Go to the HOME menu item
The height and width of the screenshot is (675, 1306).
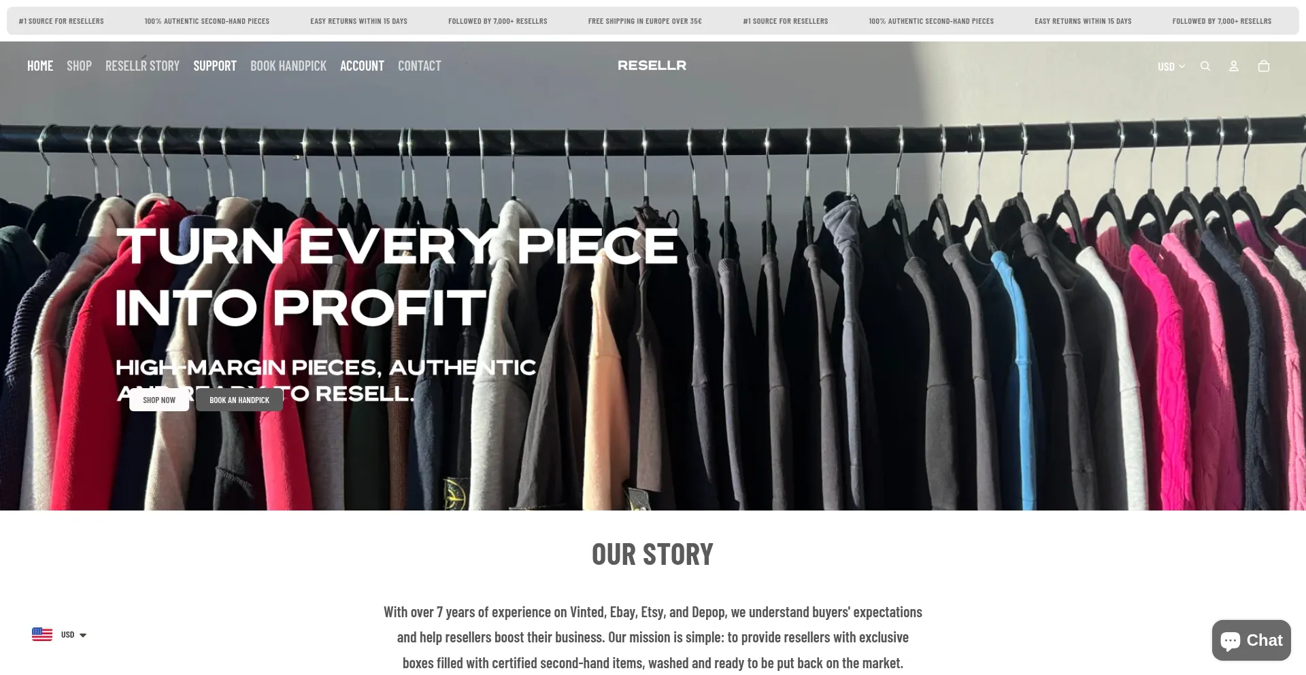click(40, 66)
